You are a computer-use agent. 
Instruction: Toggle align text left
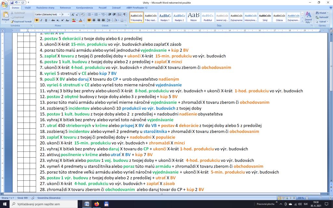tap(89, 20)
